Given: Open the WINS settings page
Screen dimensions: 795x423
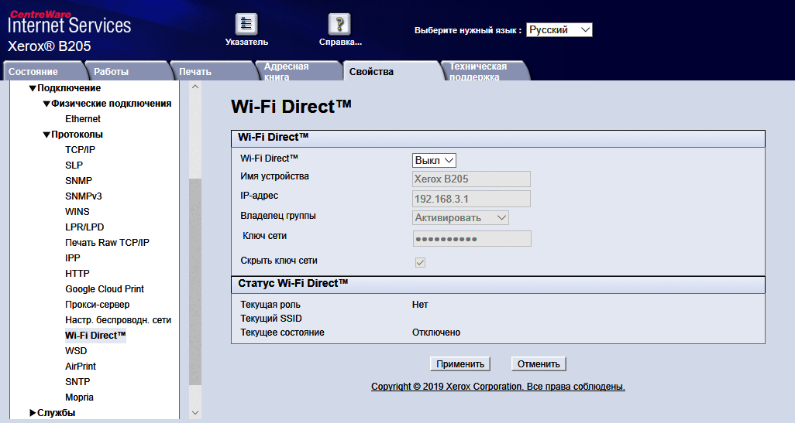Looking at the screenshot, I should click(x=77, y=212).
